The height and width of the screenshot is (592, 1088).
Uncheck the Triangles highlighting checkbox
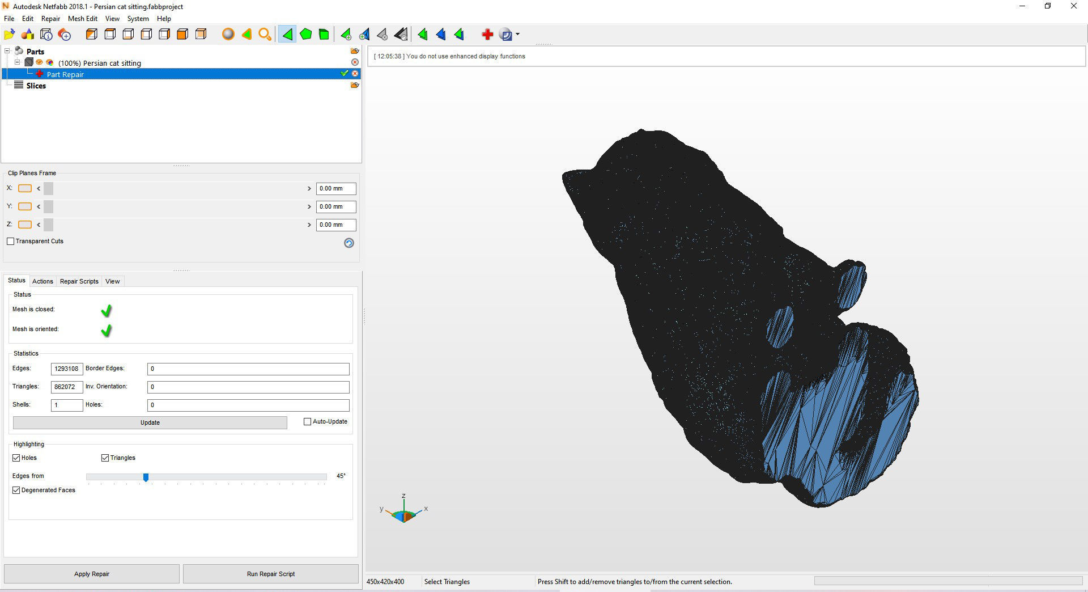(105, 458)
